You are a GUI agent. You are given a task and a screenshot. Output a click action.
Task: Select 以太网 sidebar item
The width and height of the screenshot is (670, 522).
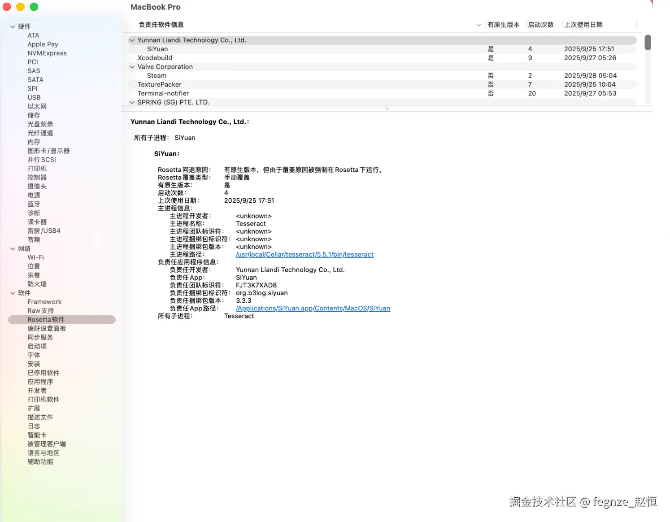tap(37, 106)
